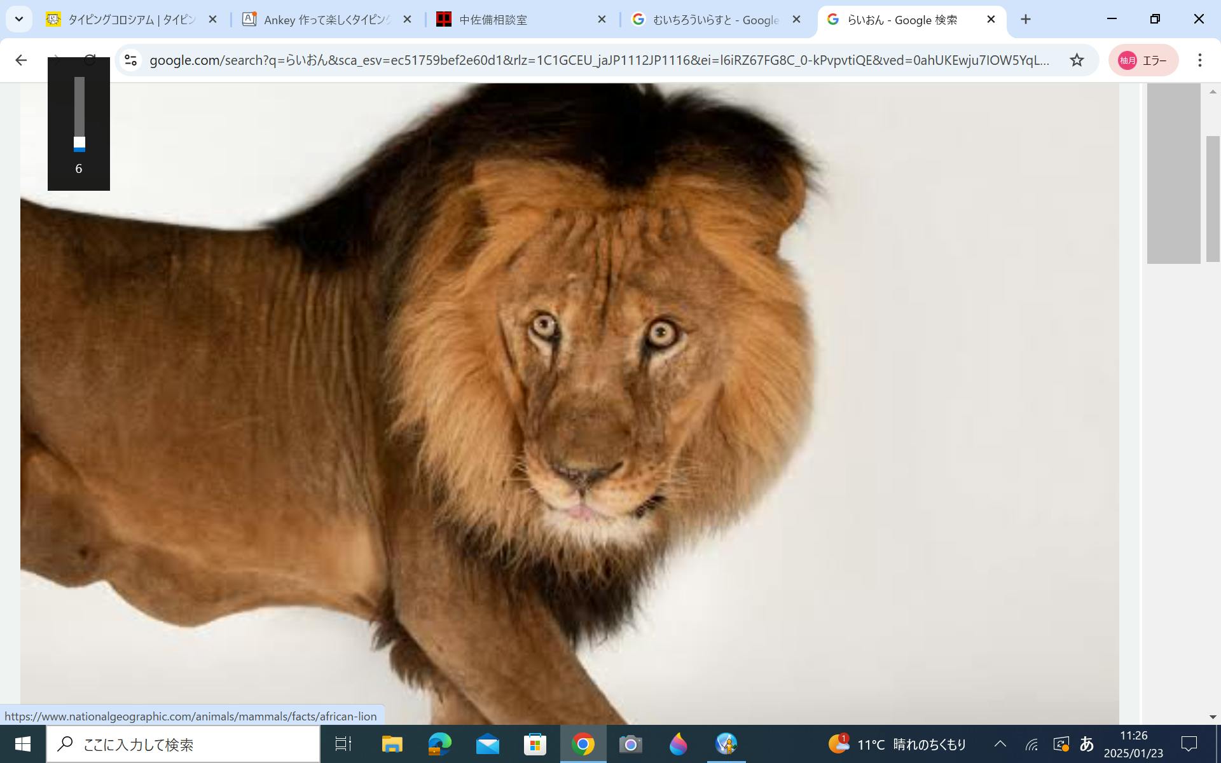The width and height of the screenshot is (1221, 763).
Task: Click the browser back arrow button
Action: pos(21,60)
